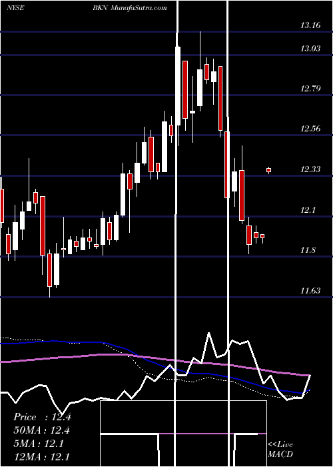The image size is (333, 467).
Task: Click the 12MA : 12.1 readout
Action: tap(42, 456)
